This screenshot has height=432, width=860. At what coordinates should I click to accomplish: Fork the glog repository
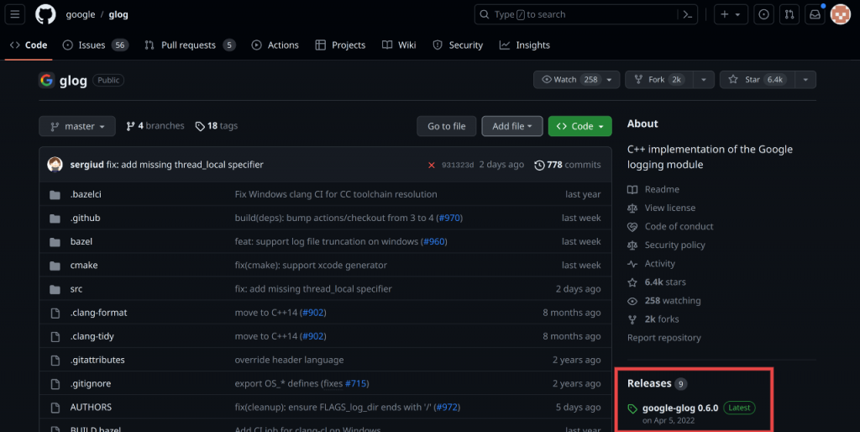point(659,80)
